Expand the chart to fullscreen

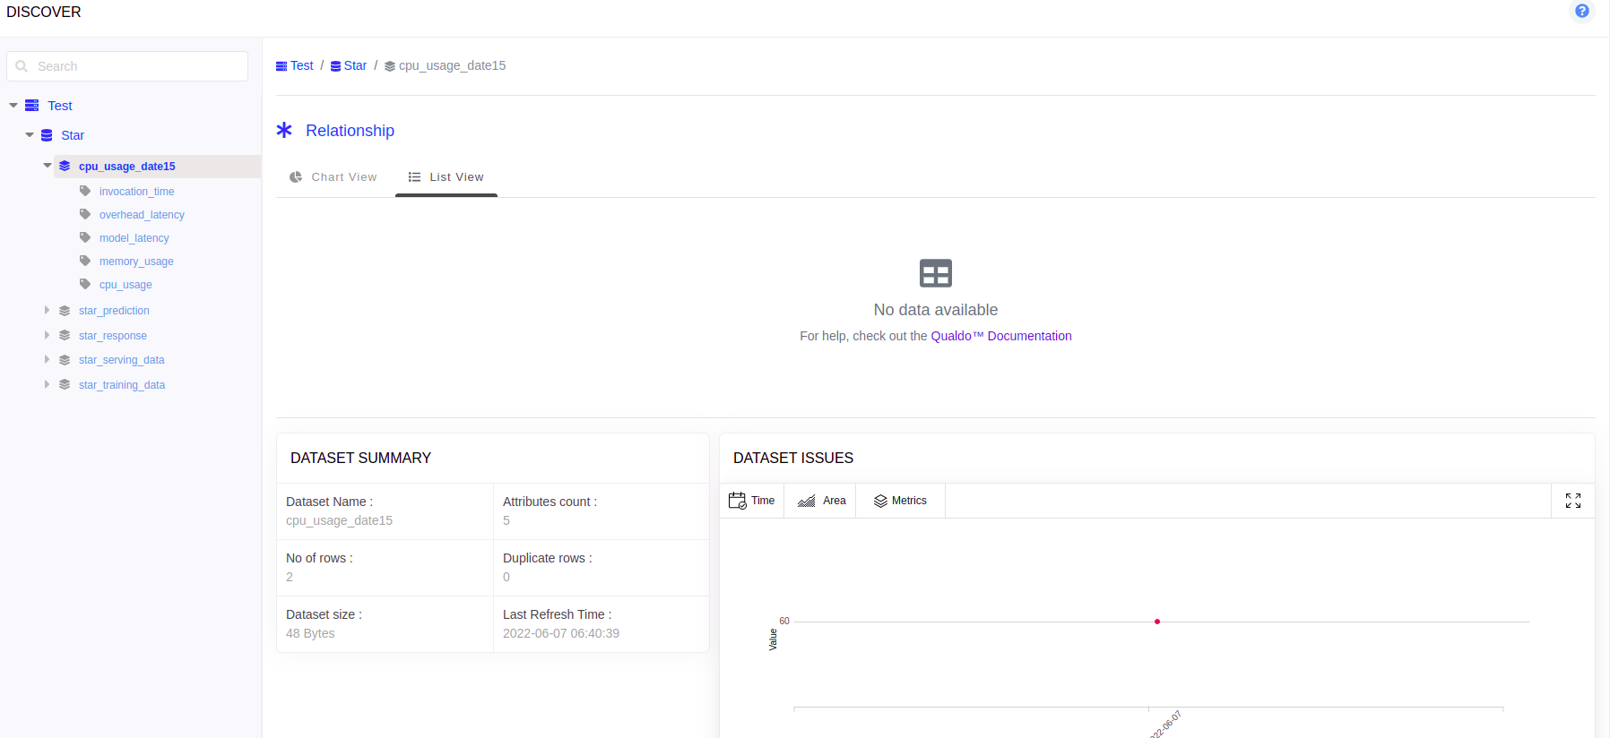[1572, 501]
